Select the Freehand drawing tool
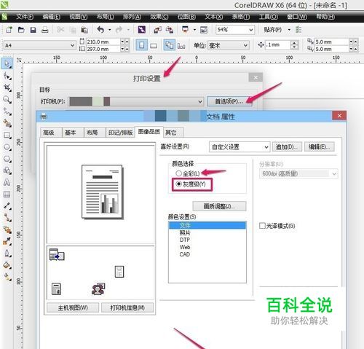Screen dimensions: 364x349 7,111
